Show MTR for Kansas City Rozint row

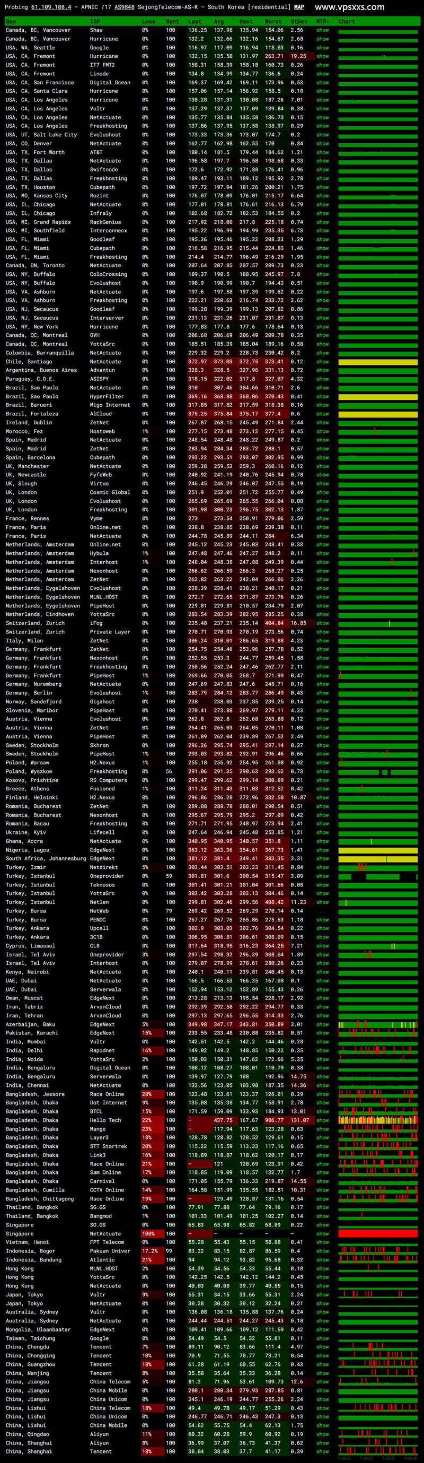point(322,196)
